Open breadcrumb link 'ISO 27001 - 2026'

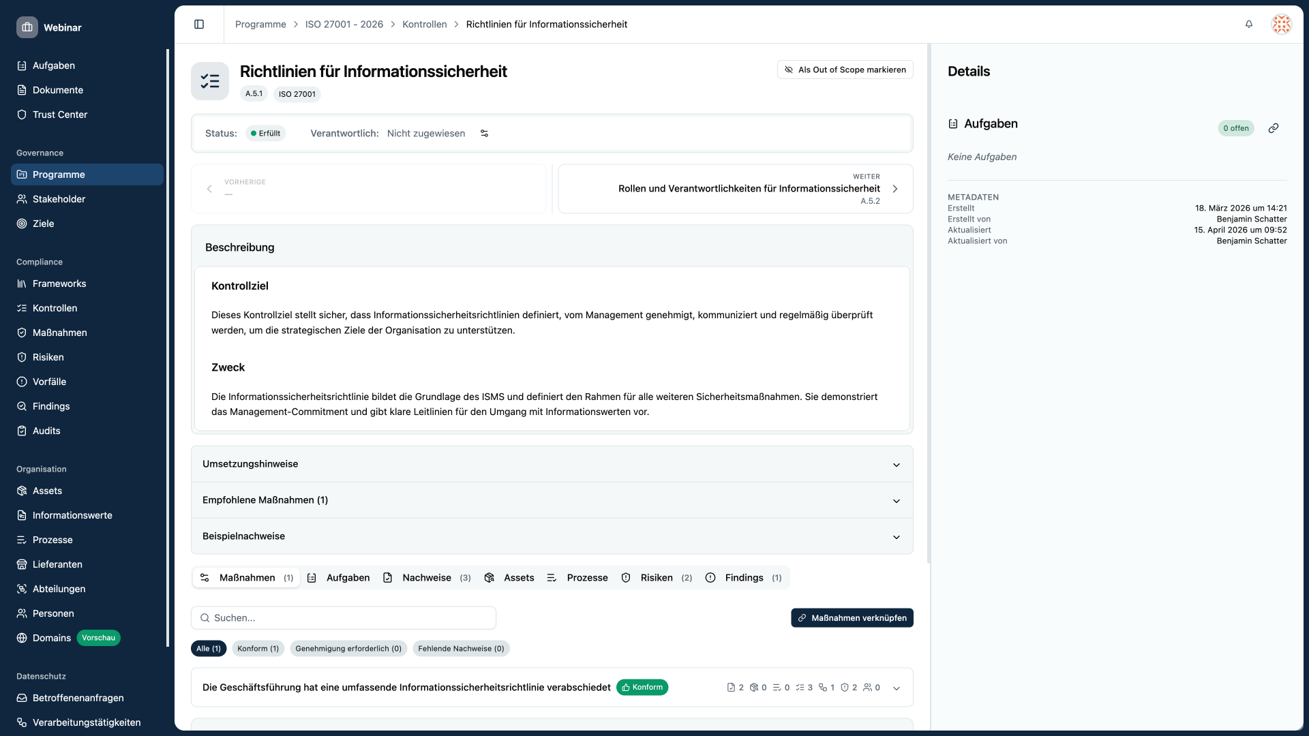(344, 24)
